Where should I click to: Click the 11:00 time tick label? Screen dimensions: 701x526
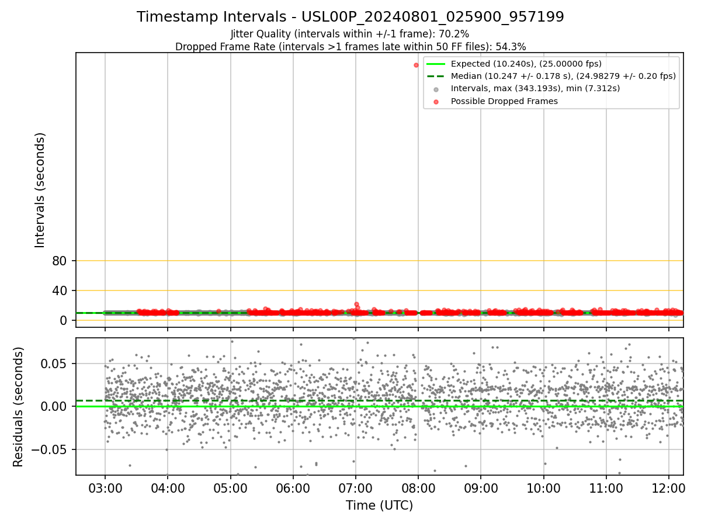pyautogui.click(x=606, y=488)
